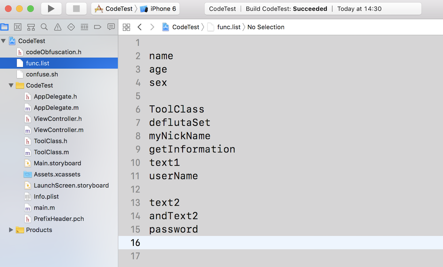This screenshot has width=443, height=267.
Task: Collapse the CodeTest group folder
Action: 11,85
